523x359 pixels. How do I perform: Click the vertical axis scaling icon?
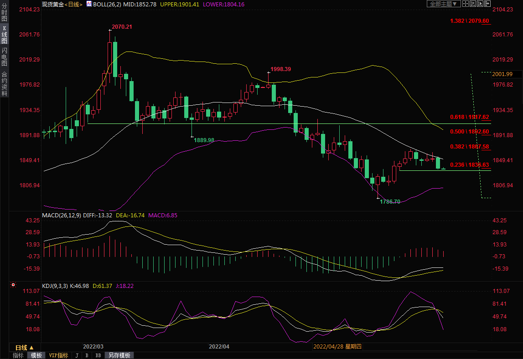[x=472, y=4]
